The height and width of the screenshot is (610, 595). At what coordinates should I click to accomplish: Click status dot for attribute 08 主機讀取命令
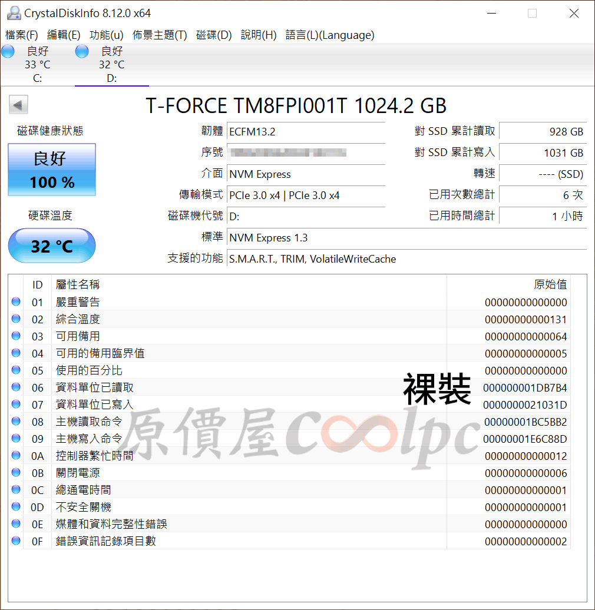pyautogui.click(x=16, y=422)
